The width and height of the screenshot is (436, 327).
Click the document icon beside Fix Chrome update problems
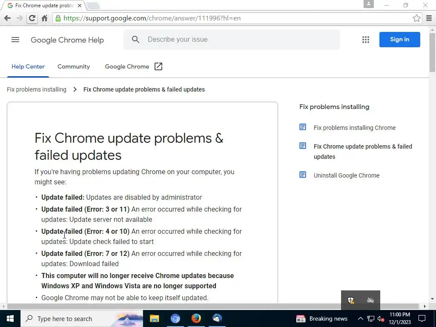pos(303,146)
